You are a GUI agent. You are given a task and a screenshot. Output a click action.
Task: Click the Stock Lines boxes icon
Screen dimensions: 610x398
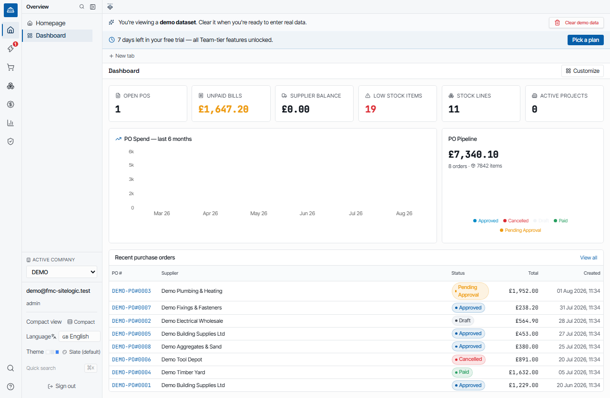click(451, 96)
